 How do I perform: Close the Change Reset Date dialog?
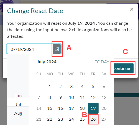[x=132, y=9]
